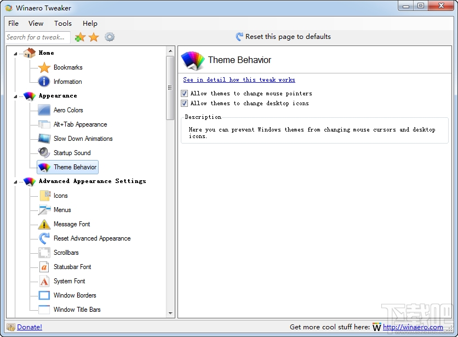Collapse the Home tree node
458x337 pixels.
click(15, 54)
